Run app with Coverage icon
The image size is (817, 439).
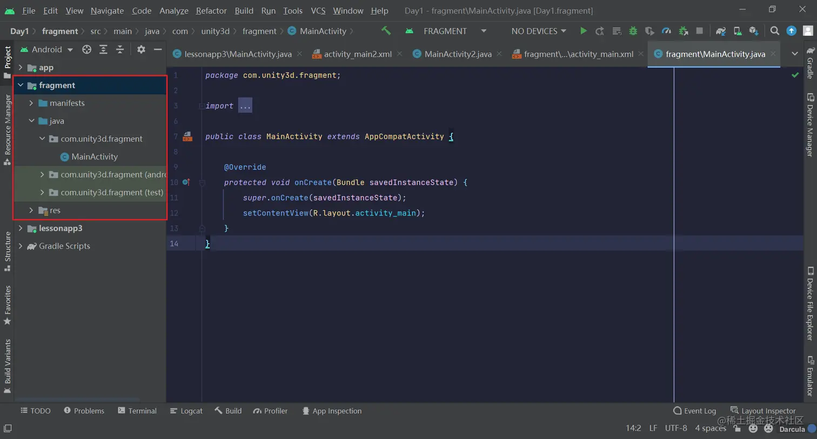coord(649,31)
